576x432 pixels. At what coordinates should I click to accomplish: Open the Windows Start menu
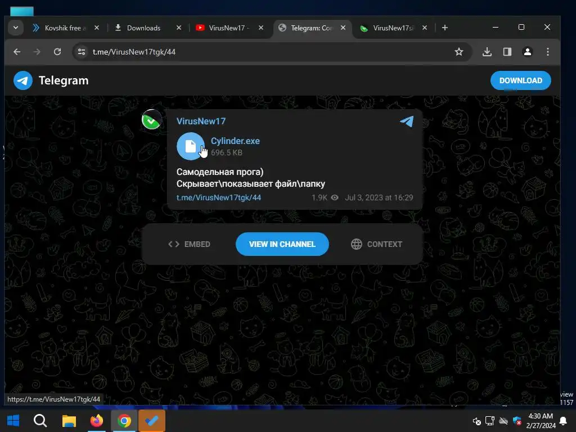[13, 421]
